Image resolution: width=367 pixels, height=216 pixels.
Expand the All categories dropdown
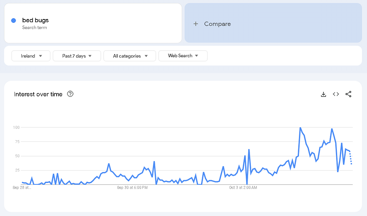(x=130, y=56)
